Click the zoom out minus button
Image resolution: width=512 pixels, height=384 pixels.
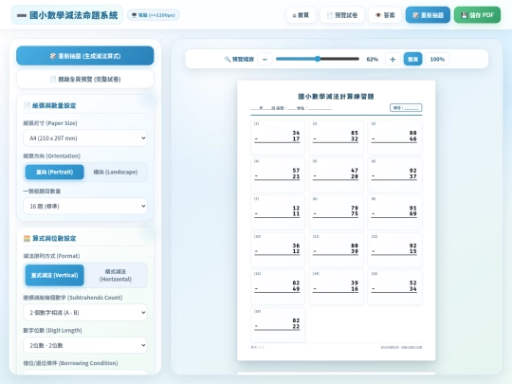[x=265, y=59]
